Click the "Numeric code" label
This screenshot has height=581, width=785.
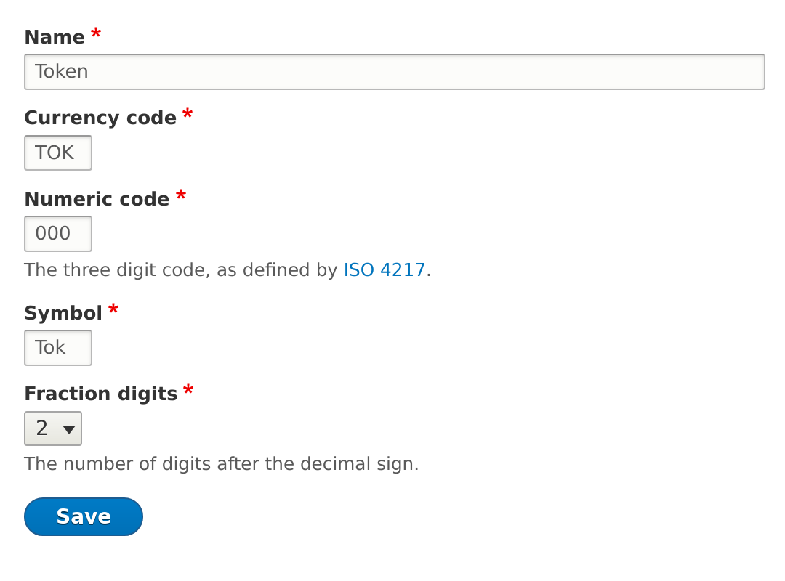[x=97, y=199]
